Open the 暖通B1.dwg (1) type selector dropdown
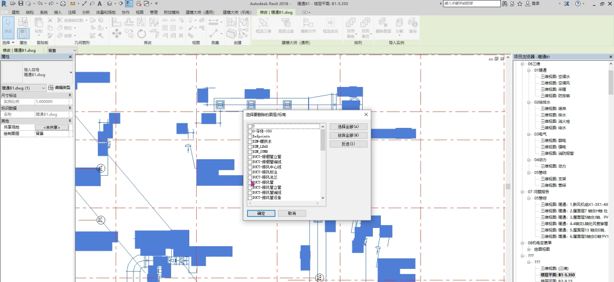Image resolution: width=614 pixels, height=282 pixels. tap(23, 88)
